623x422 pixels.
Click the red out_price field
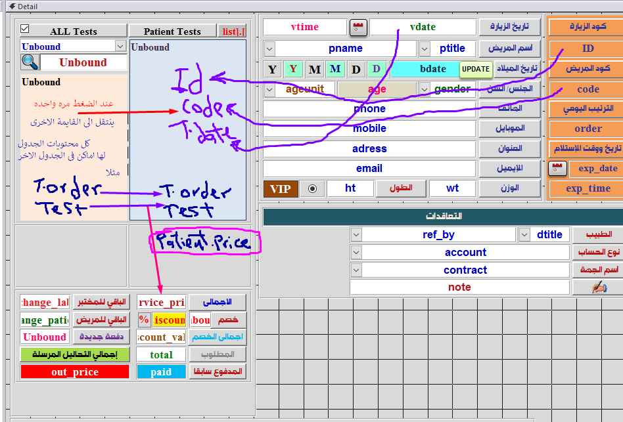pos(74,372)
